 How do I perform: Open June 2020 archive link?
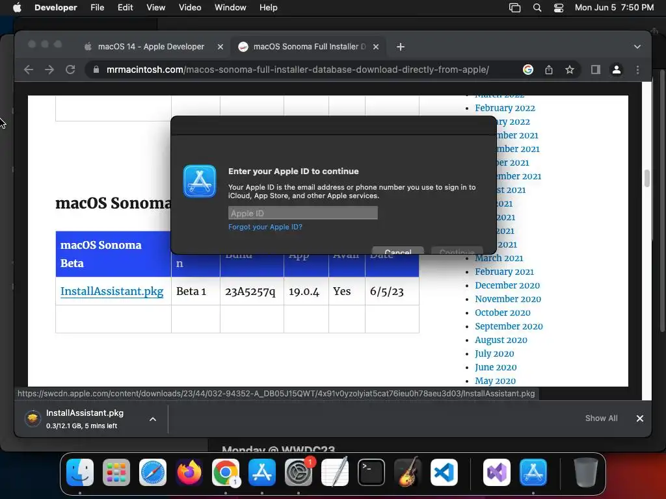point(496,367)
